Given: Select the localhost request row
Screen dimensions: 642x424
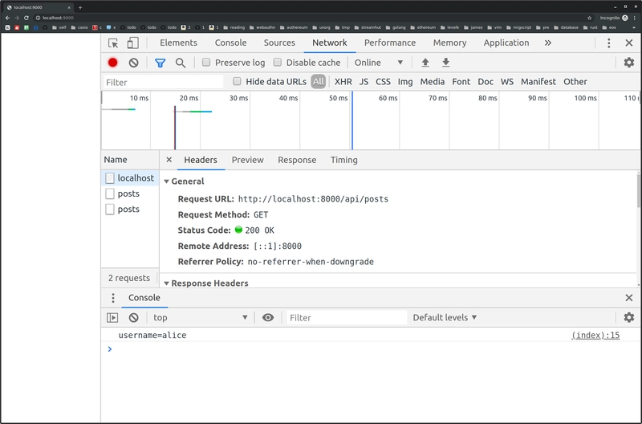Looking at the screenshot, I should tap(130, 178).
